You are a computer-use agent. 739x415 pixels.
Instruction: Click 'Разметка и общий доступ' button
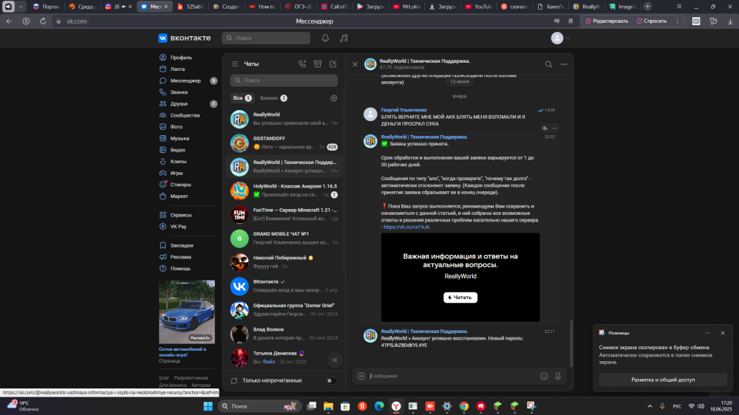(x=663, y=380)
